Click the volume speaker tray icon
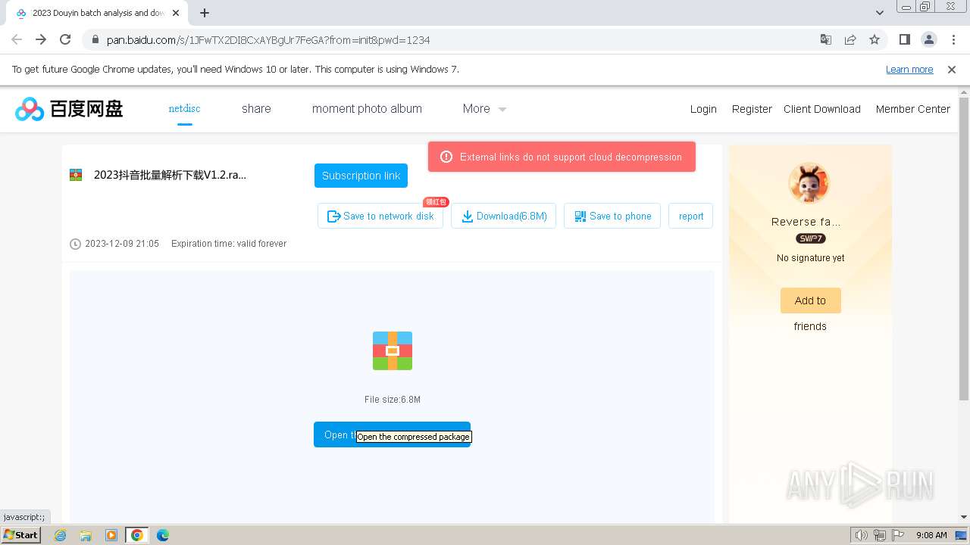Viewport: 970px width, 545px height. 861,535
